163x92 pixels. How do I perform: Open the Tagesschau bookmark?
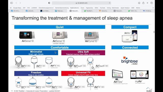pos(89,8)
